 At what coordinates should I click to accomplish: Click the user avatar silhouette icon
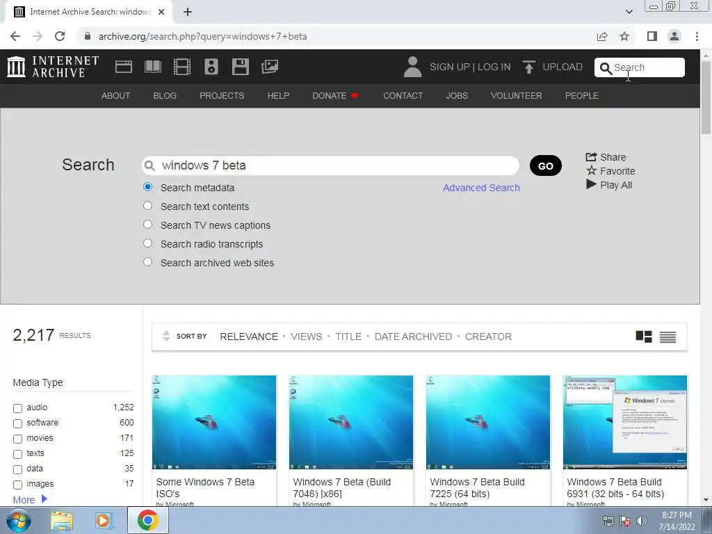pos(412,67)
